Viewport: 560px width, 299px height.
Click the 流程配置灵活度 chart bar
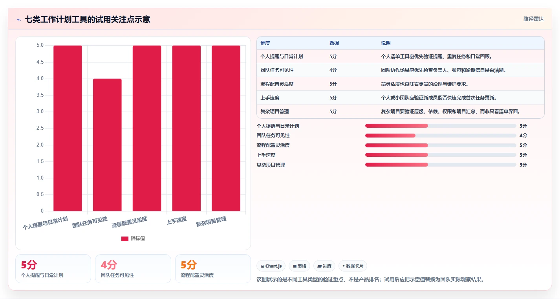point(147,128)
